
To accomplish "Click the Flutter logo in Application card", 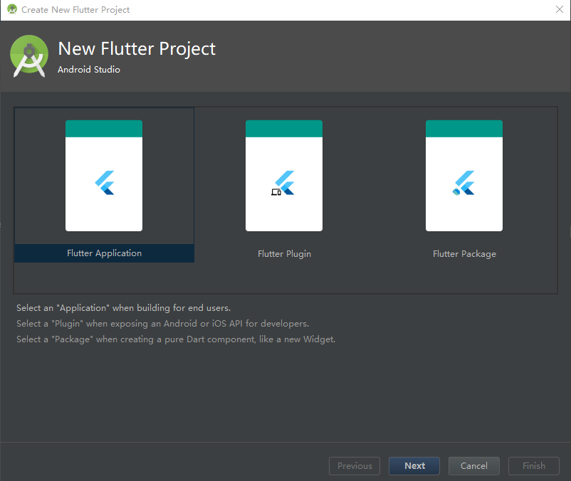I will pos(105,183).
